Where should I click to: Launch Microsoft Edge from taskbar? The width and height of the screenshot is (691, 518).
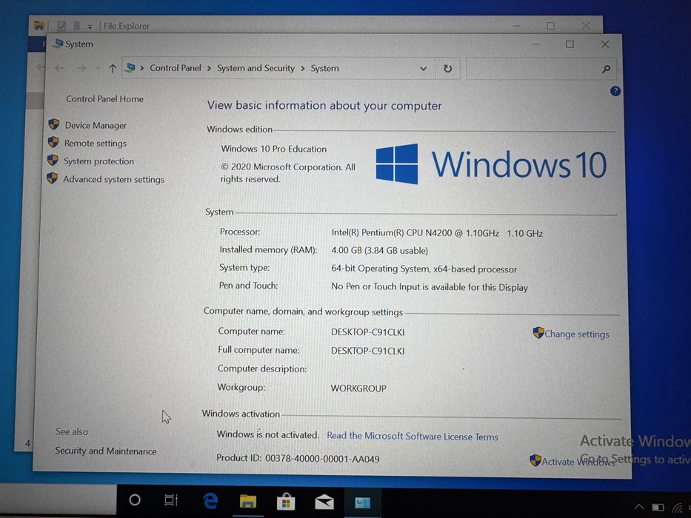pyautogui.click(x=210, y=501)
